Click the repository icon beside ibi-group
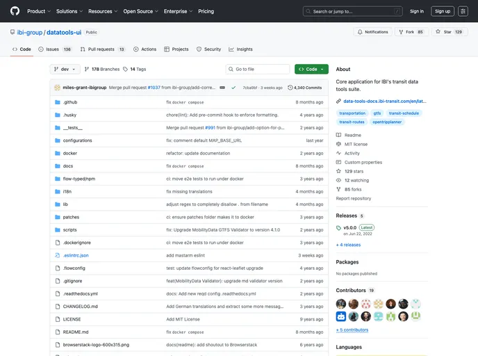 pyautogui.click(x=13, y=32)
